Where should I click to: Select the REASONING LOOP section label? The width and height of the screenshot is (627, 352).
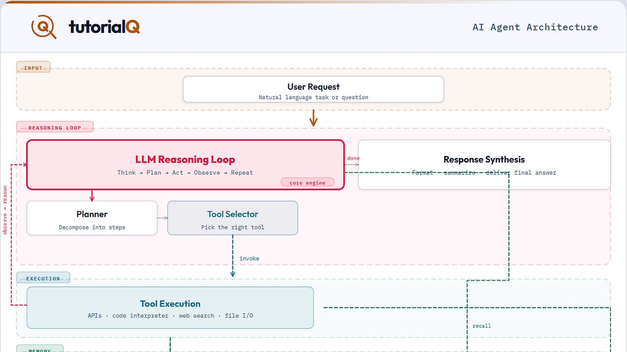click(55, 127)
